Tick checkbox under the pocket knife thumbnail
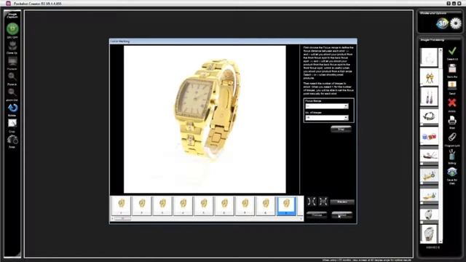This screenshot has width=466, height=262. pyautogui.click(x=422, y=164)
